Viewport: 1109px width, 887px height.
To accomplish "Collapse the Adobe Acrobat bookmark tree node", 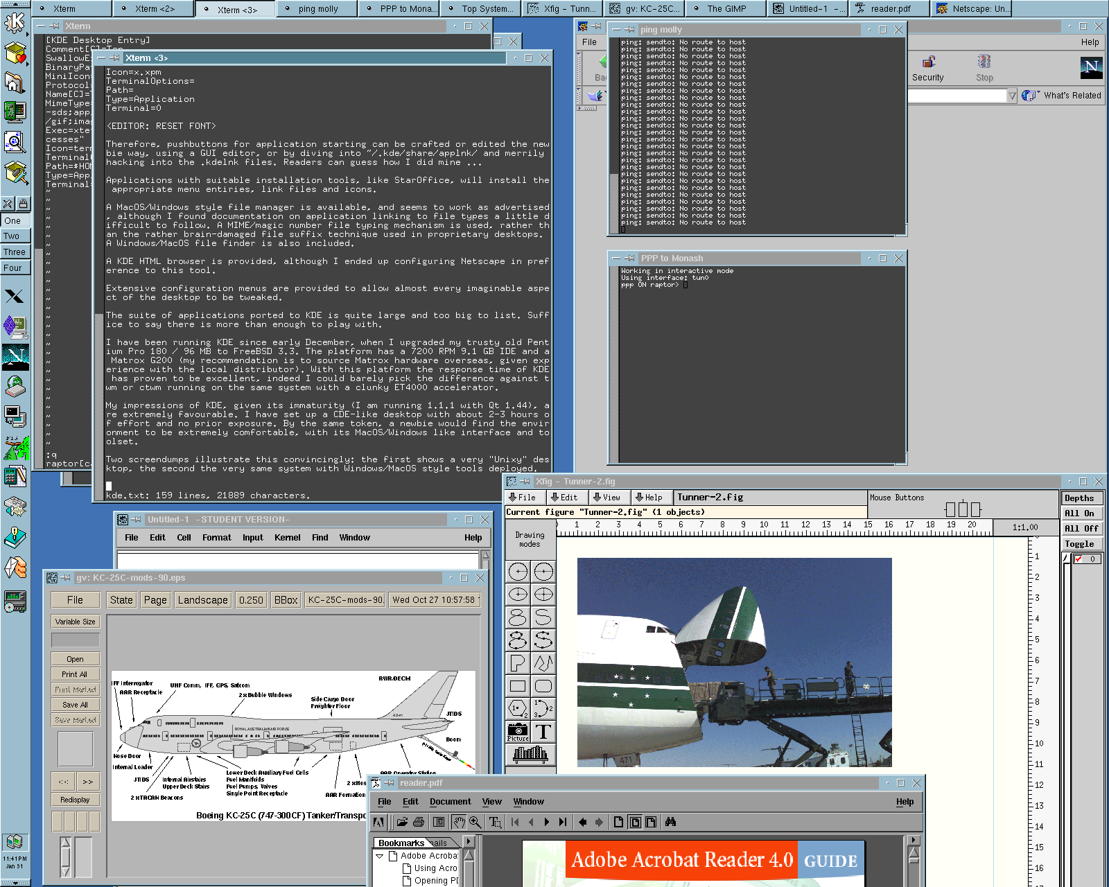I will pyautogui.click(x=380, y=856).
